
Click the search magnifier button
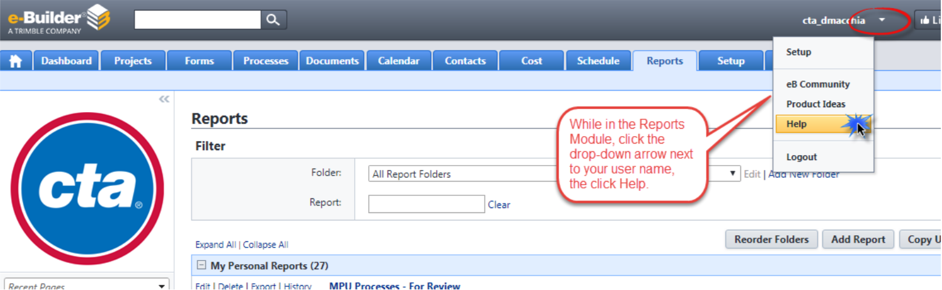pyautogui.click(x=273, y=20)
